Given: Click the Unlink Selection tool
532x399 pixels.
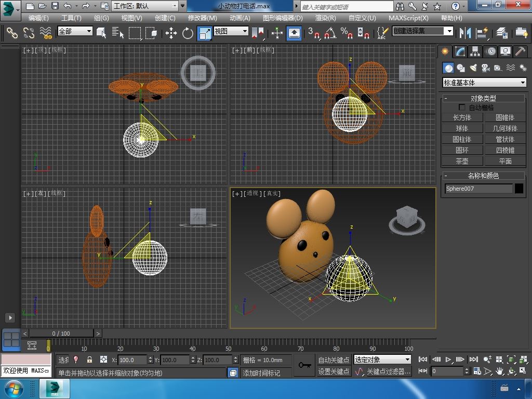Looking at the screenshot, I should click(29, 33).
